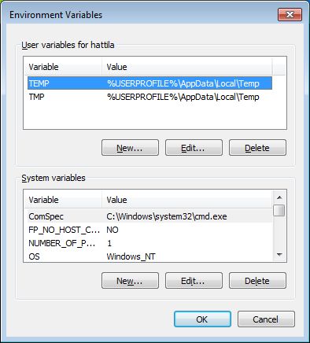Select the NUMBER_OF_P... system variable row

point(148,243)
